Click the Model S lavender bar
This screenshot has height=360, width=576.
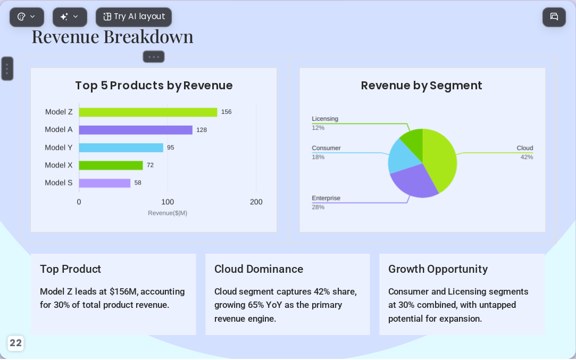[105, 183]
